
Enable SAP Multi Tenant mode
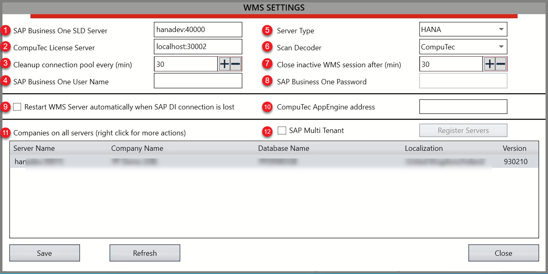pyautogui.click(x=282, y=130)
